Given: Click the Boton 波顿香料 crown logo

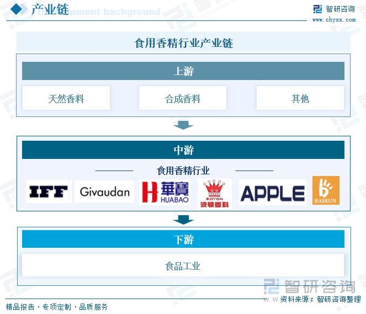Looking at the screenshot, I should (215, 193).
